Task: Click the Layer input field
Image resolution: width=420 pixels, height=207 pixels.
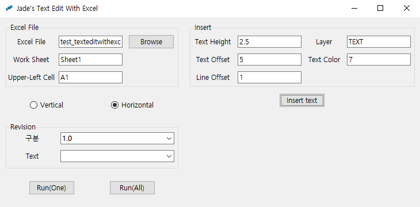Action: point(379,42)
